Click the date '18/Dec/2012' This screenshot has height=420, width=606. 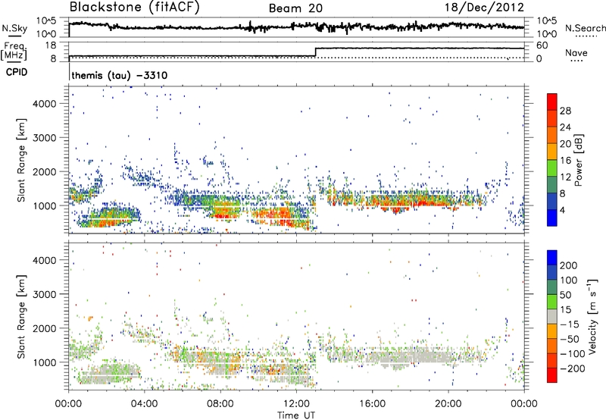pyautogui.click(x=484, y=8)
